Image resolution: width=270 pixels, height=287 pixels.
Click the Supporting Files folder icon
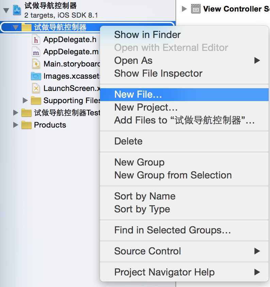(35, 100)
